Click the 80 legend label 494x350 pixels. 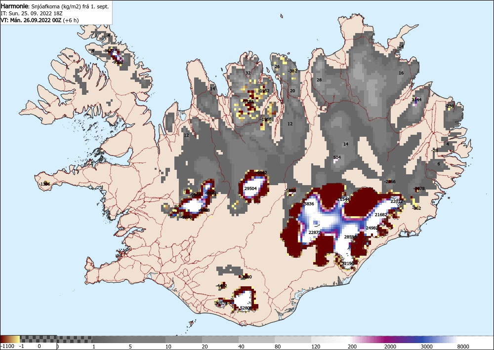point(278,347)
